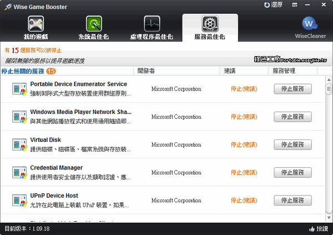This screenshot has height=235, width=333.
Task: Click the UPnP Device Host service icon
Action: 19,201
